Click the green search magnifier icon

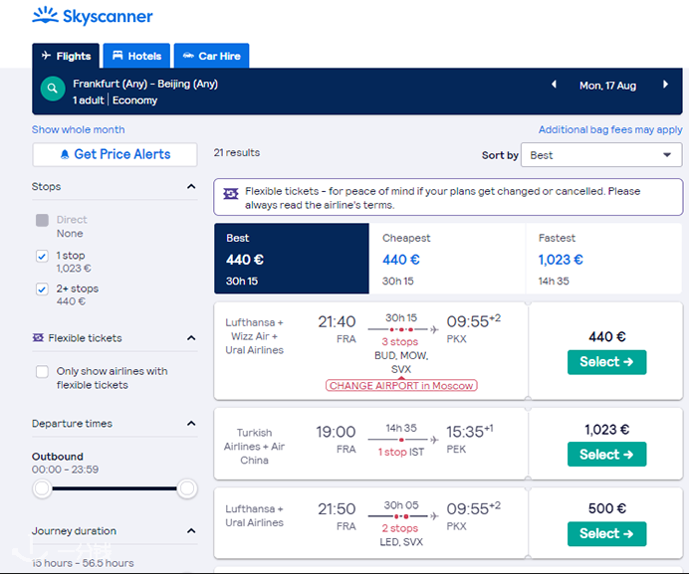53,89
